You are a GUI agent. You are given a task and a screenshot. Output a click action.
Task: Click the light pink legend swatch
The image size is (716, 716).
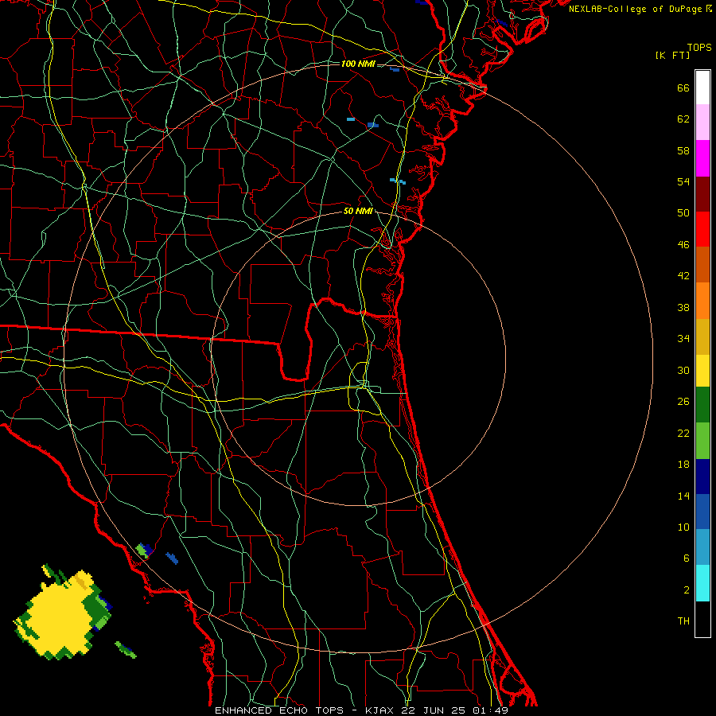coord(702,123)
